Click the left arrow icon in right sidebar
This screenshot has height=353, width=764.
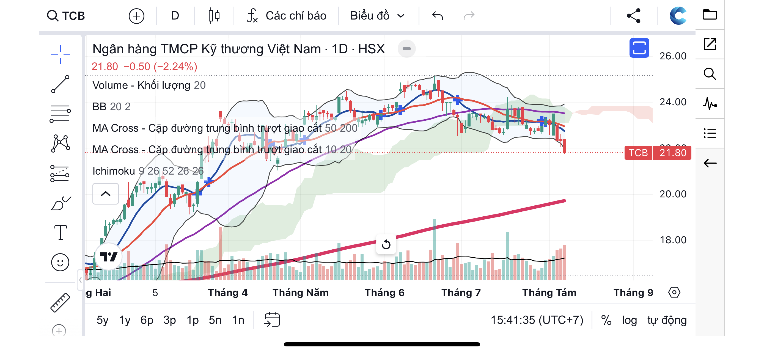(710, 163)
